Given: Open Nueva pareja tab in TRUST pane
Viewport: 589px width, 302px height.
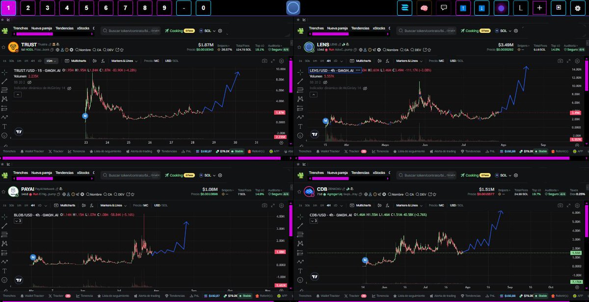Looking at the screenshot, I should 42,28.
